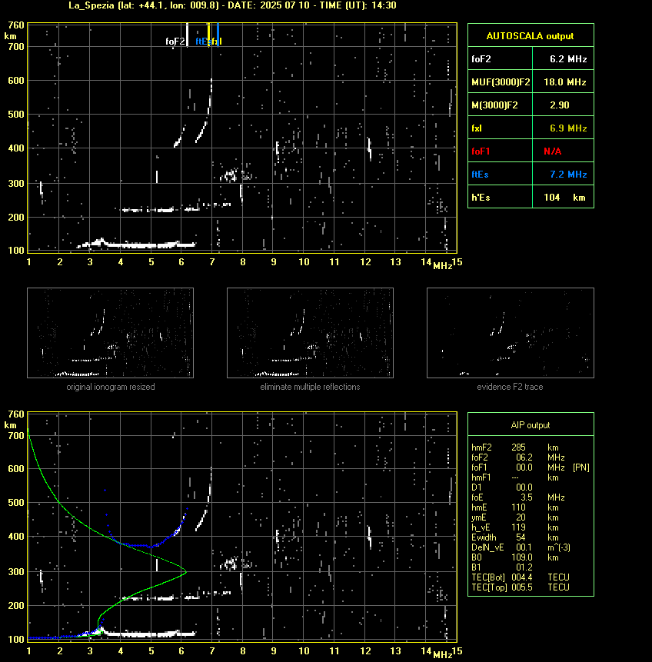Click the white foF2 label inside upper ionogram
The width and height of the screenshot is (652, 662).
point(175,42)
